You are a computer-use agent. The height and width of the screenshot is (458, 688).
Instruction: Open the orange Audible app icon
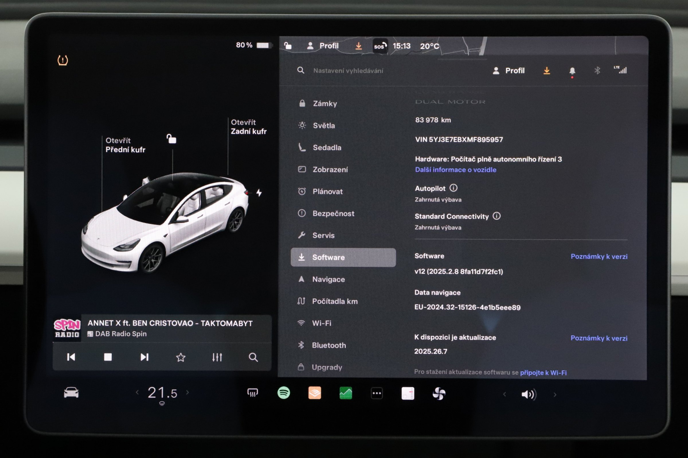tap(315, 393)
